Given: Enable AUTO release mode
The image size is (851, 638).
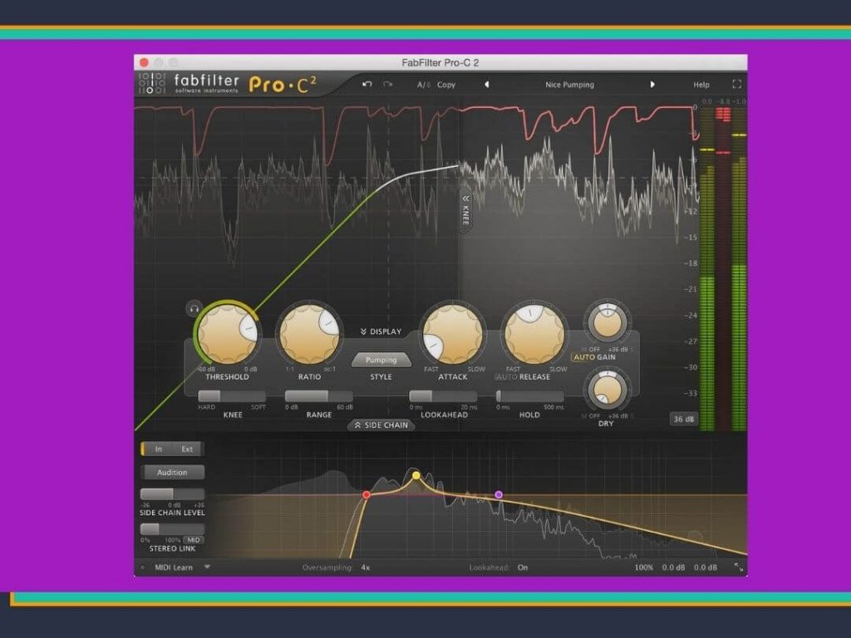Looking at the screenshot, I should [509, 376].
